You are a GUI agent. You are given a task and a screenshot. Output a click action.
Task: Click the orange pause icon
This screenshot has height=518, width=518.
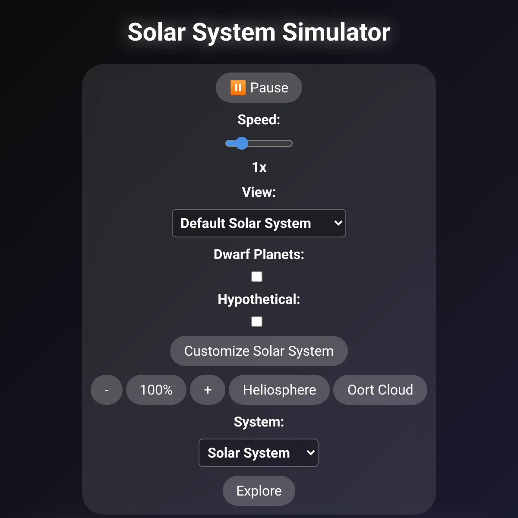point(238,88)
